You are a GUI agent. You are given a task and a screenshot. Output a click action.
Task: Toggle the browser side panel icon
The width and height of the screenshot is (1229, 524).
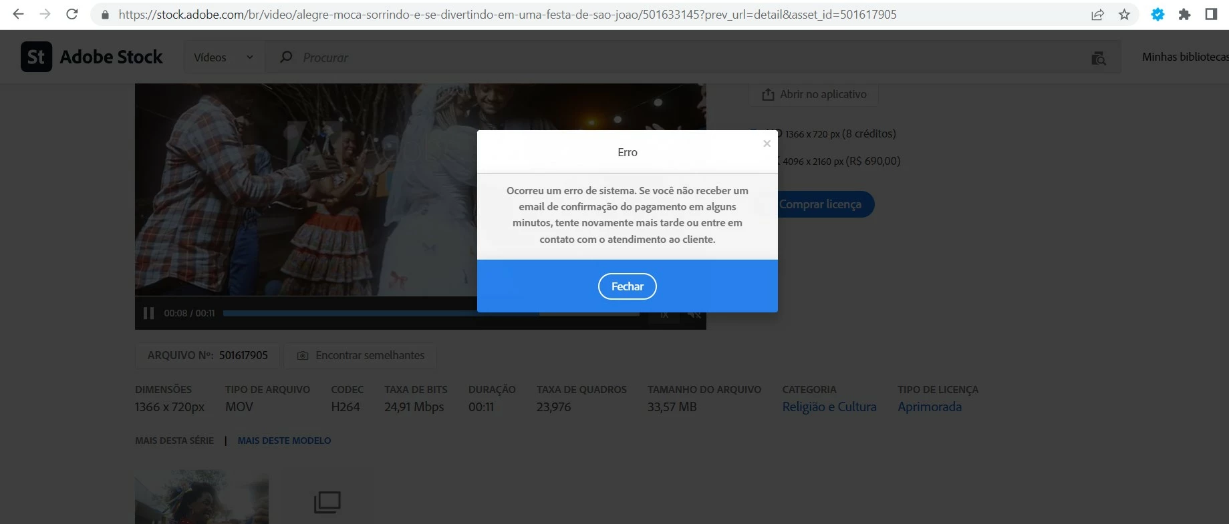coord(1211,15)
